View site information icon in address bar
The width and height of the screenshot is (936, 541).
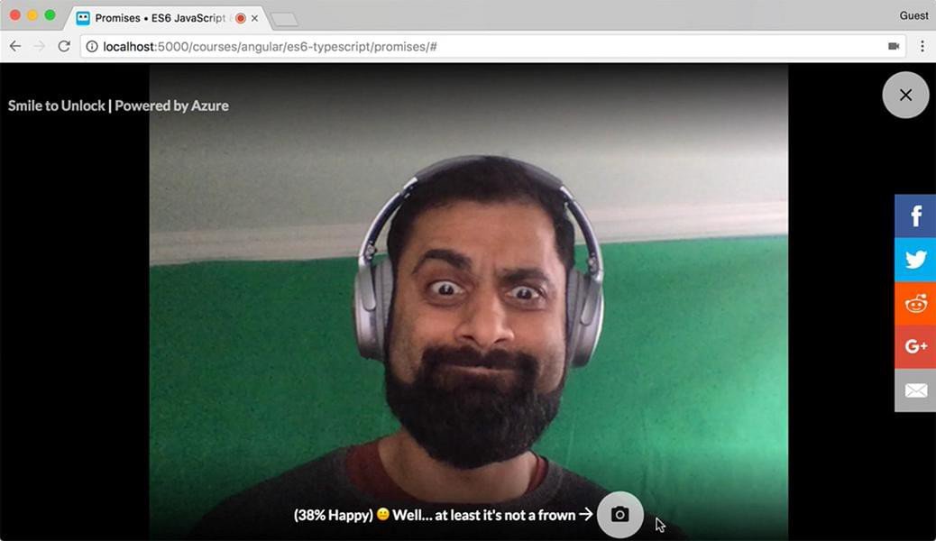click(x=92, y=46)
